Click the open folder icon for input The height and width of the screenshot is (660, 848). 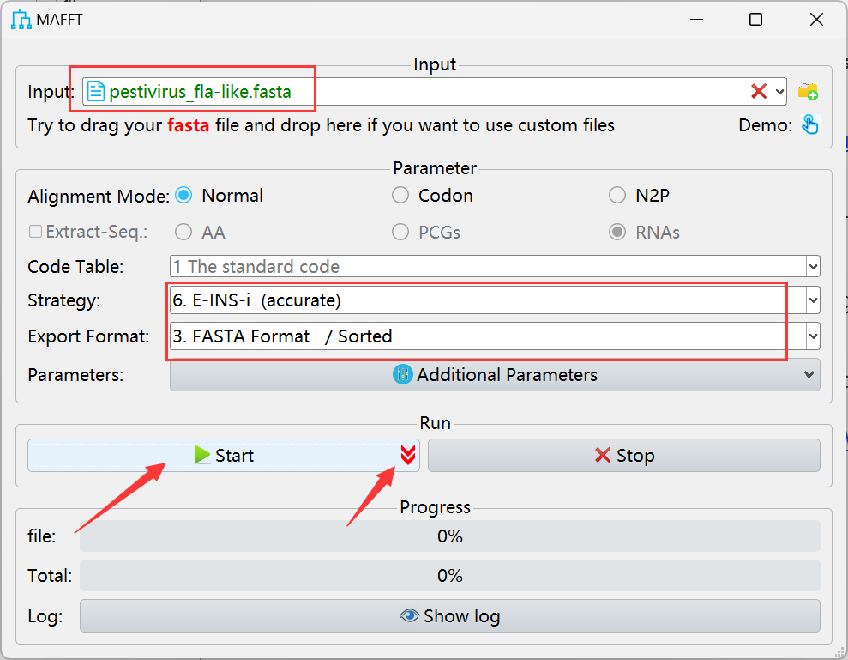pos(808,91)
